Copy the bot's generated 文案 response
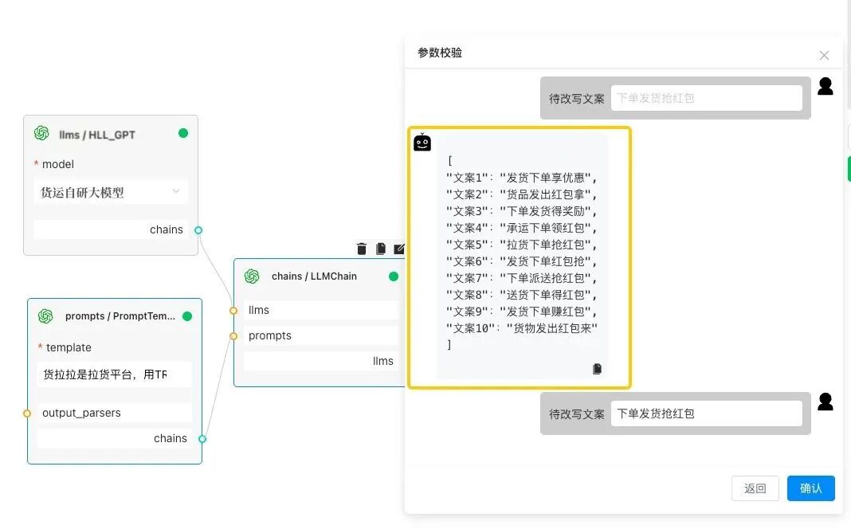 tap(597, 369)
